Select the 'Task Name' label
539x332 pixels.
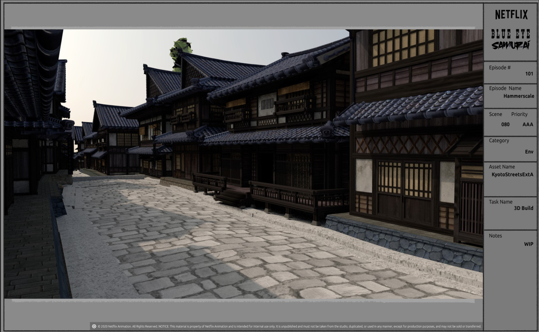click(501, 202)
